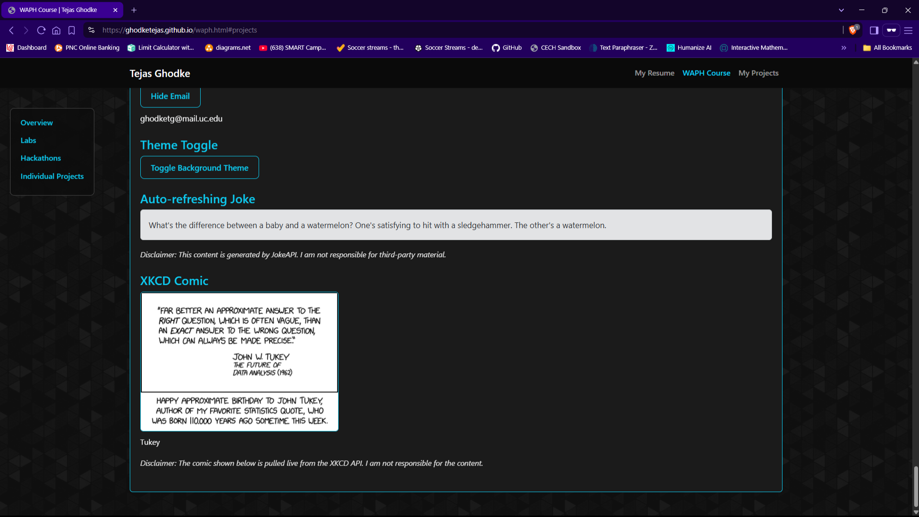This screenshot has height=517, width=919.
Task: Click the Theme Toggle heading
Action: (x=179, y=145)
